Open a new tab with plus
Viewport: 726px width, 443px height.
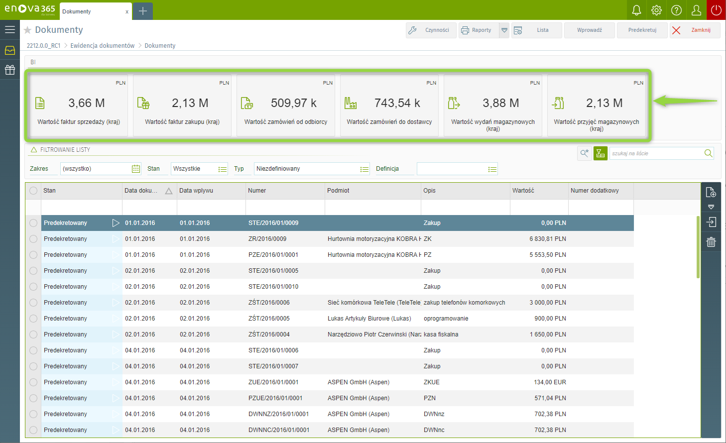143,11
